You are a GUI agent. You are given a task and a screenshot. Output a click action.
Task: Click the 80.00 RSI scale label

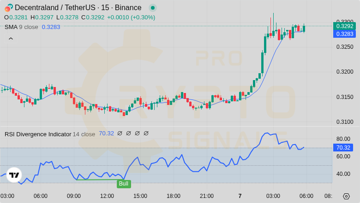point(343,139)
